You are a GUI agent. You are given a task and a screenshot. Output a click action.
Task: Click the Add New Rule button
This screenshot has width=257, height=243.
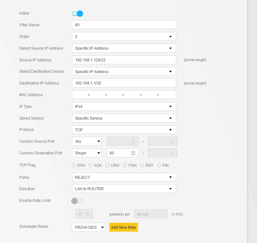124,227
